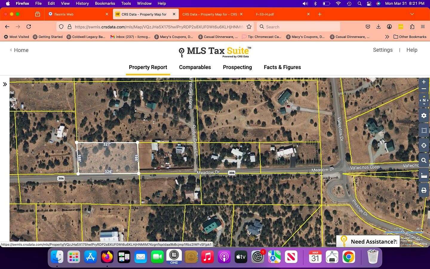Screen dimensions: 430x269
Task: Expand the collapsed left sidebar panel
Action: pos(5,84)
